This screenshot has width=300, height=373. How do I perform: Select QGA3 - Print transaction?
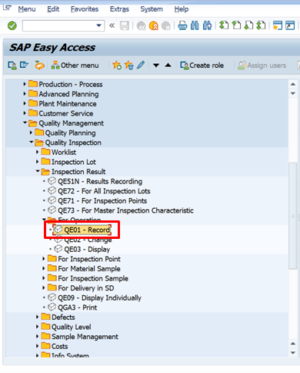[78, 307]
